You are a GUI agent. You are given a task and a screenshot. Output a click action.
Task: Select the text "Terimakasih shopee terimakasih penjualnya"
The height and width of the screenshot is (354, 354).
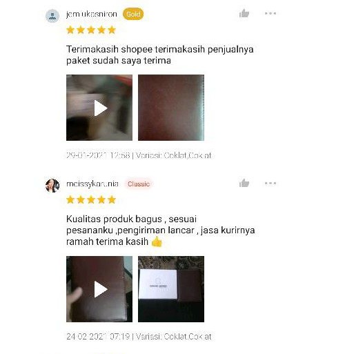click(160, 49)
